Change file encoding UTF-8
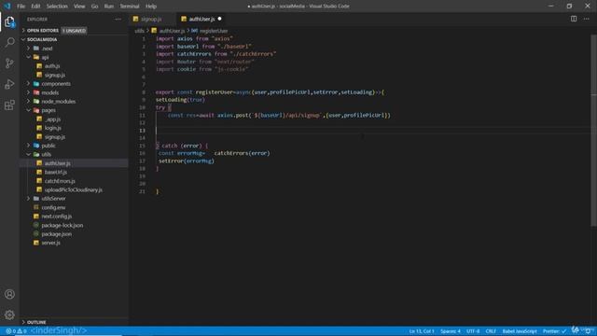The width and height of the screenshot is (597, 336). tap(473, 331)
